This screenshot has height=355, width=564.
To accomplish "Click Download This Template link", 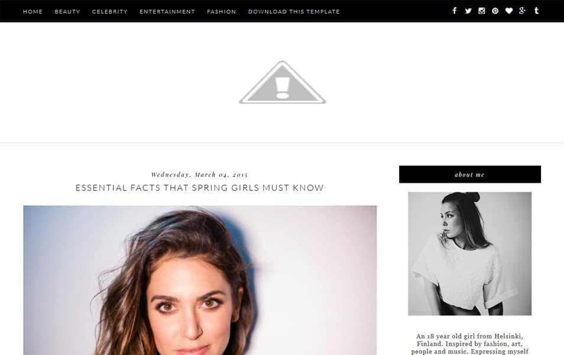I will click(x=294, y=11).
